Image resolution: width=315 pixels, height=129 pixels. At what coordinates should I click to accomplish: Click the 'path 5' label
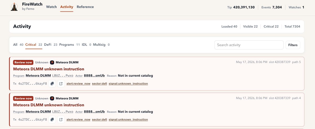[x=296, y=62]
